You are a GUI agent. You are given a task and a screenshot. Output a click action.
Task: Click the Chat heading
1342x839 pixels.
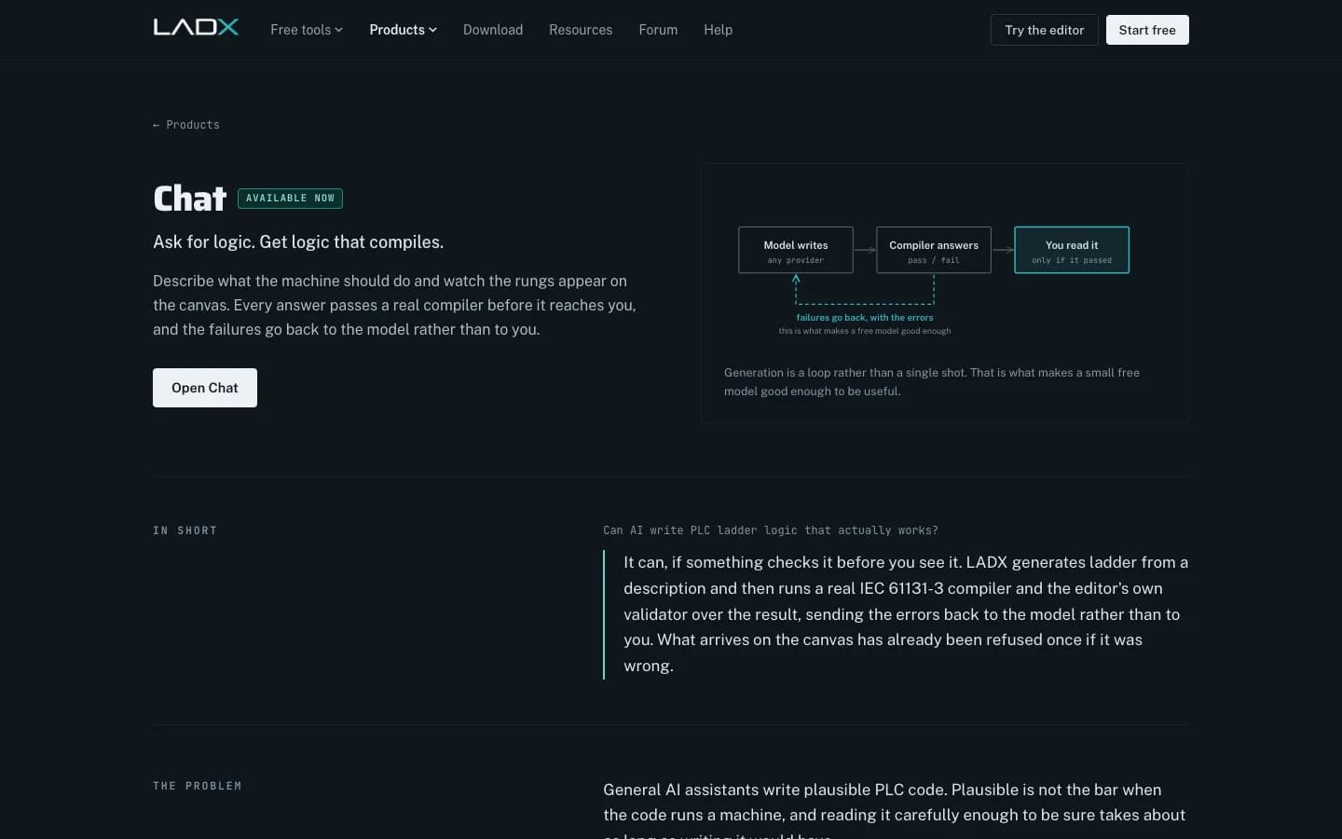(x=190, y=199)
